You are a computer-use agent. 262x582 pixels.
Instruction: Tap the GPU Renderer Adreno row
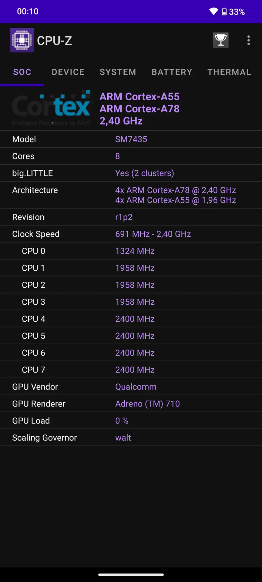click(131, 404)
